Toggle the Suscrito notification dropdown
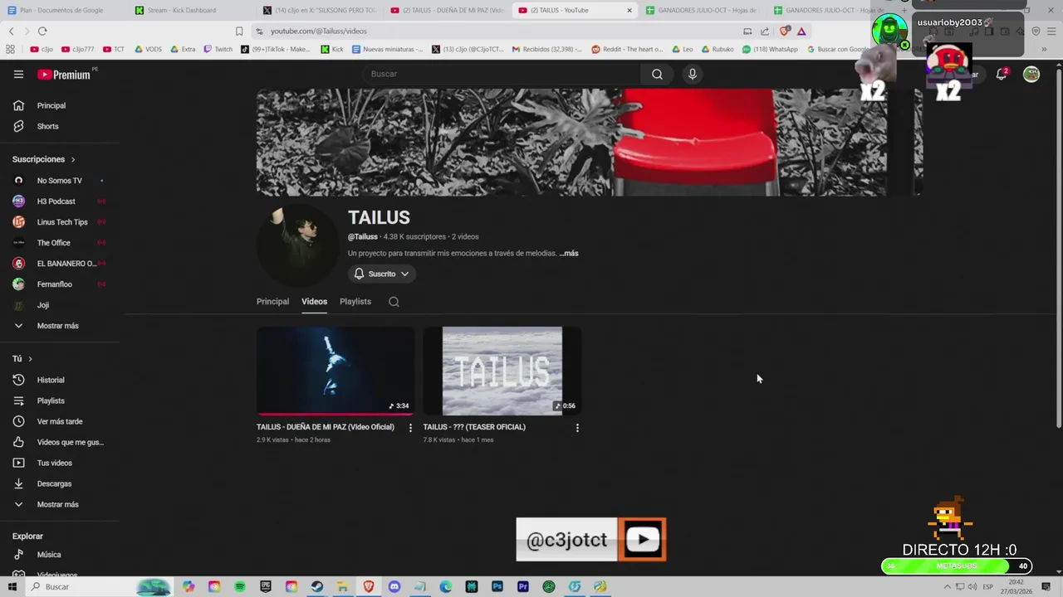 point(382,274)
